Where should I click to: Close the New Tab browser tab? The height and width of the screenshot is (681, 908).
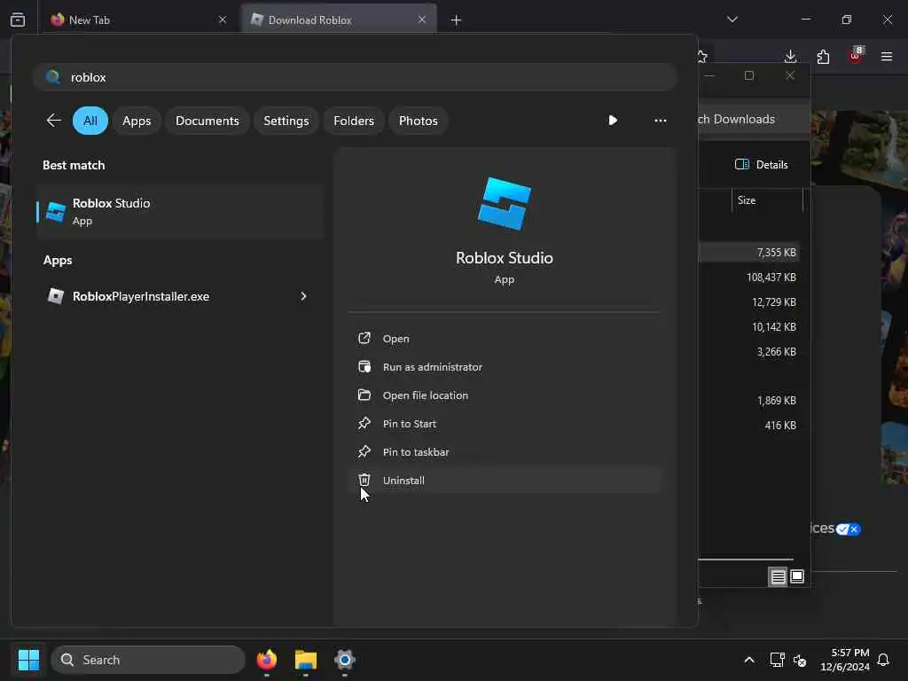[223, 20]
